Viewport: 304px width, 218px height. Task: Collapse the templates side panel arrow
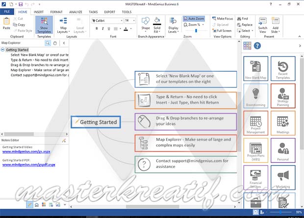300,46
